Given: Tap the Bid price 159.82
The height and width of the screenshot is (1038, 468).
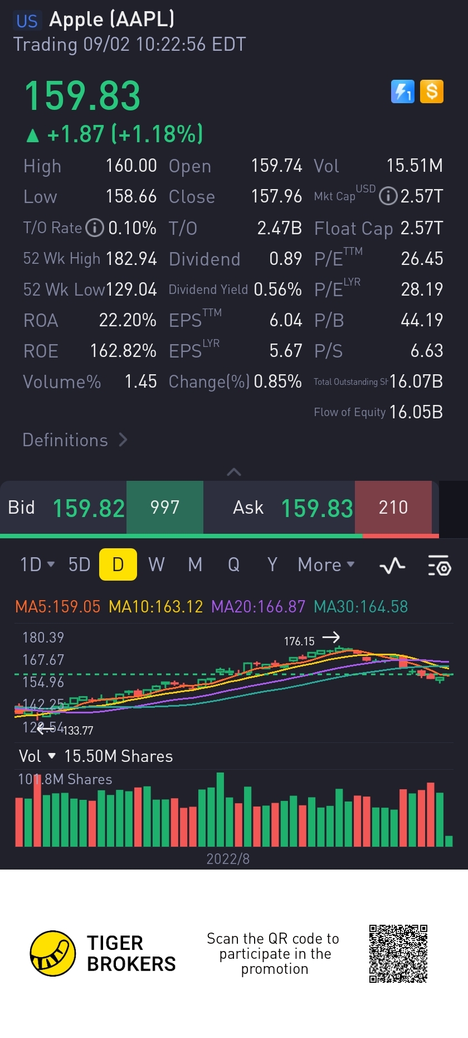Looking at the screenshot, I should (x=89, y=508).
